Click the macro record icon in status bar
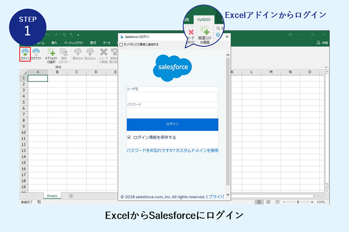This screenshot has width=349, height=232. [39, 202]
